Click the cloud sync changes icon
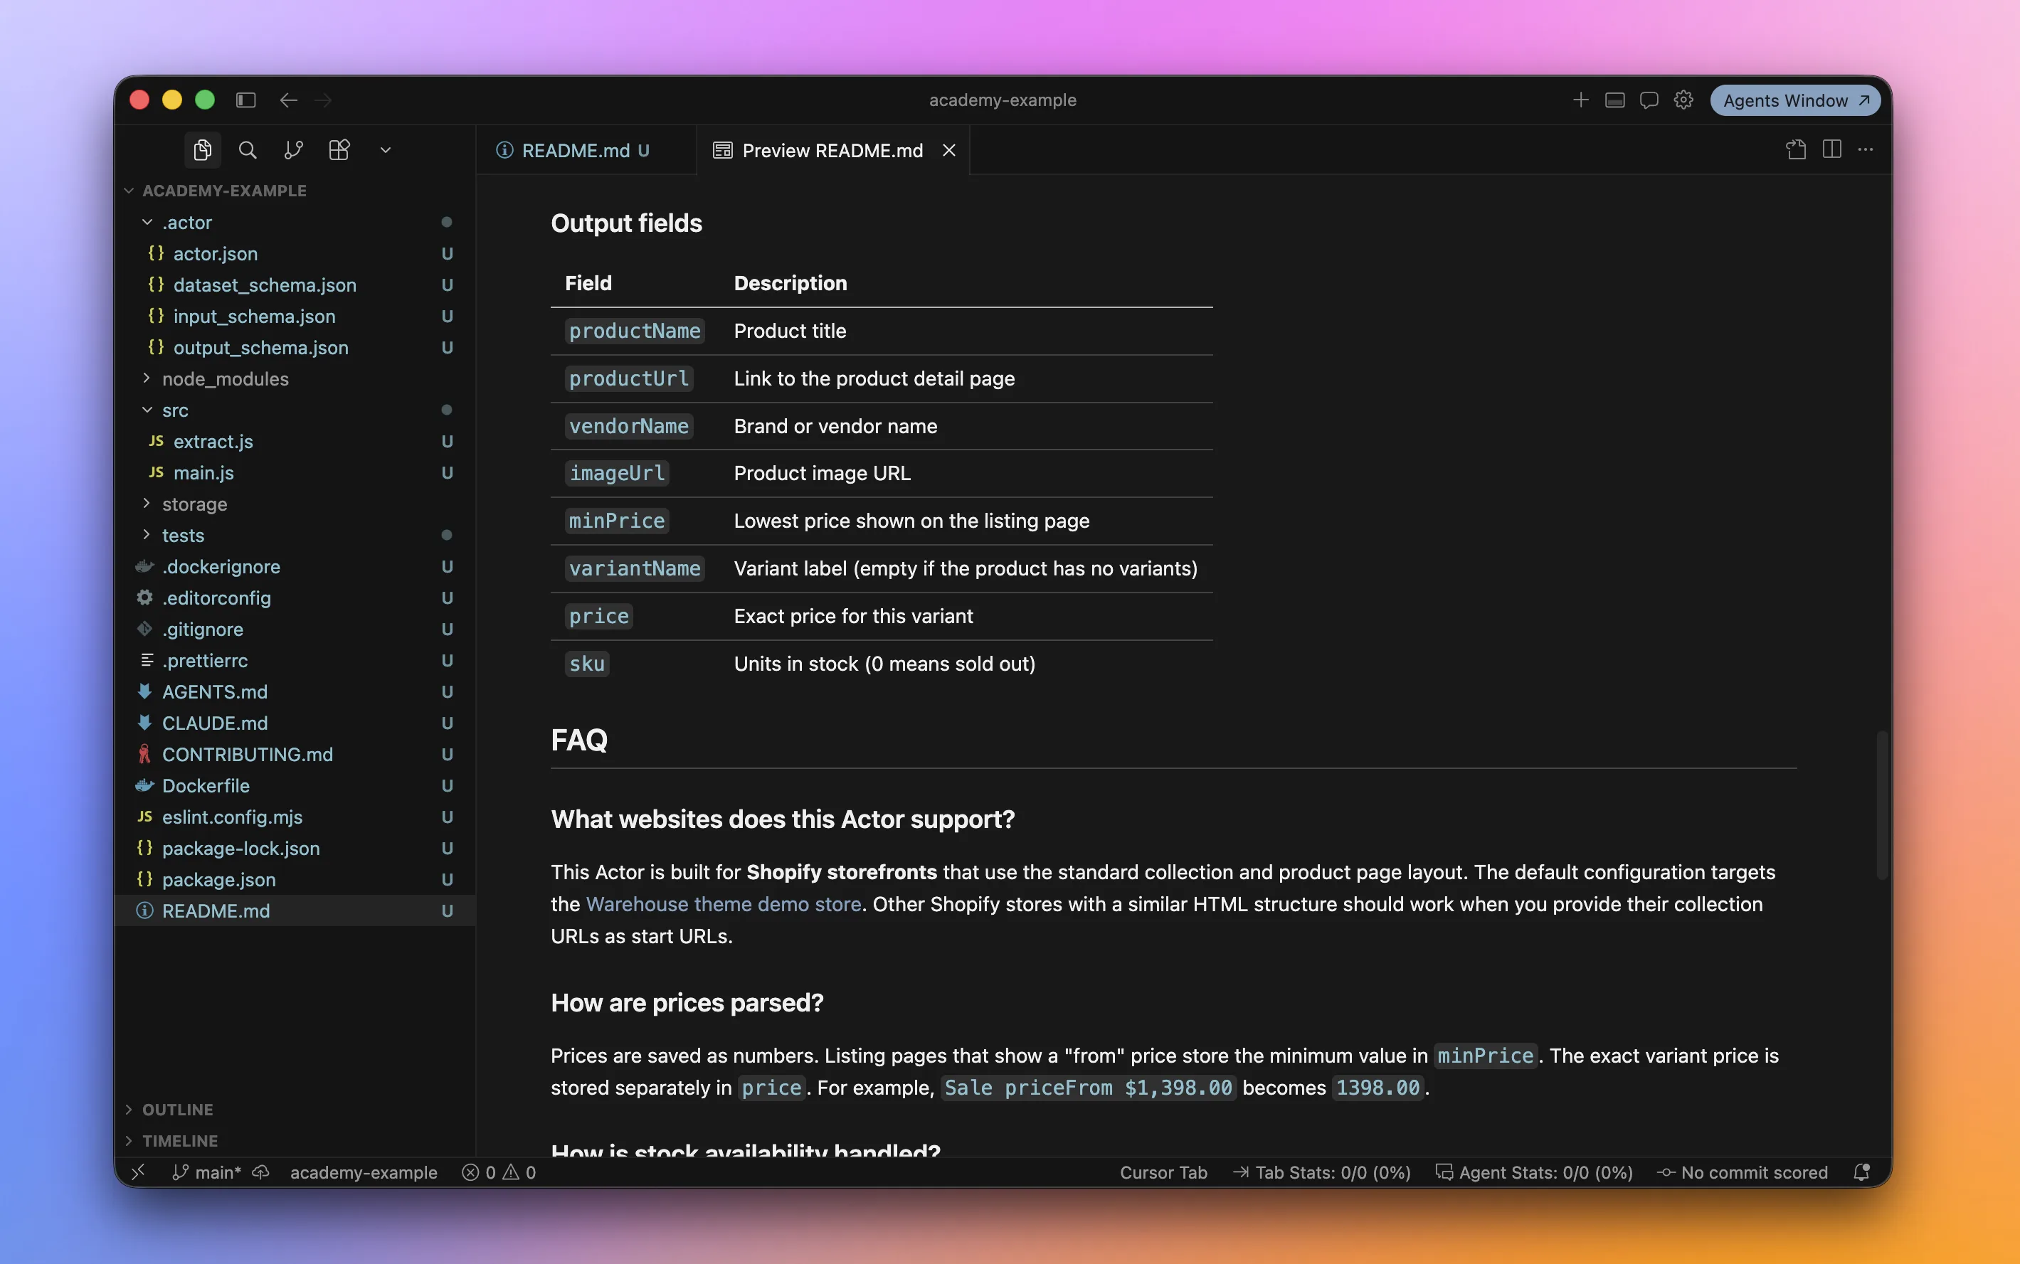2020x1264 pixels. coord(261,1173)
